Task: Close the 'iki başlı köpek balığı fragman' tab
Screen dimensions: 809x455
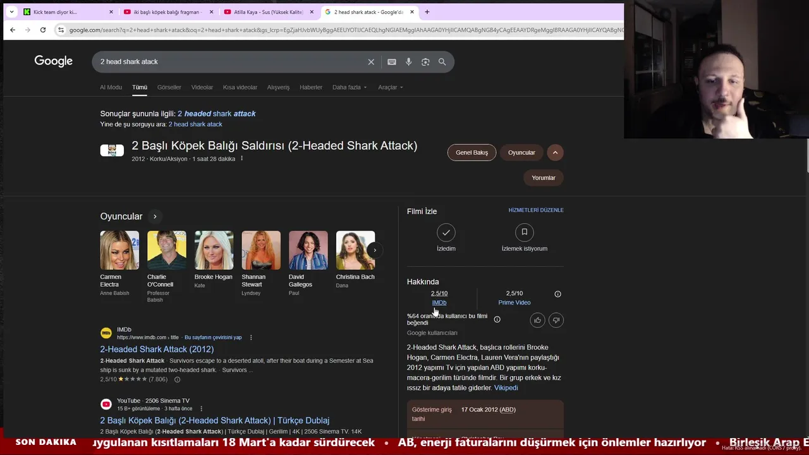Action: point(212,12)
